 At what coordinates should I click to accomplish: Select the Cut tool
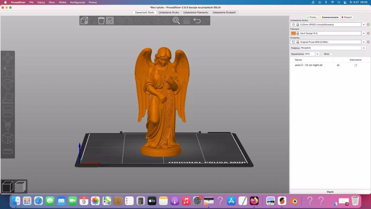(x=8, y=111)
